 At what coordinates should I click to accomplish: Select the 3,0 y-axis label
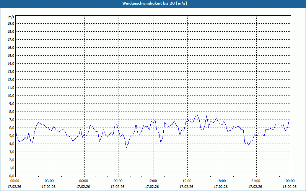coord(12,152)
